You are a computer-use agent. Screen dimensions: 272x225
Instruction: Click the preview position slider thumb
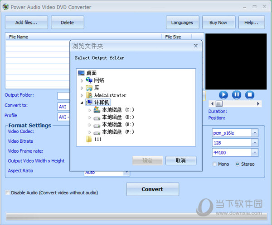point(219,104)
